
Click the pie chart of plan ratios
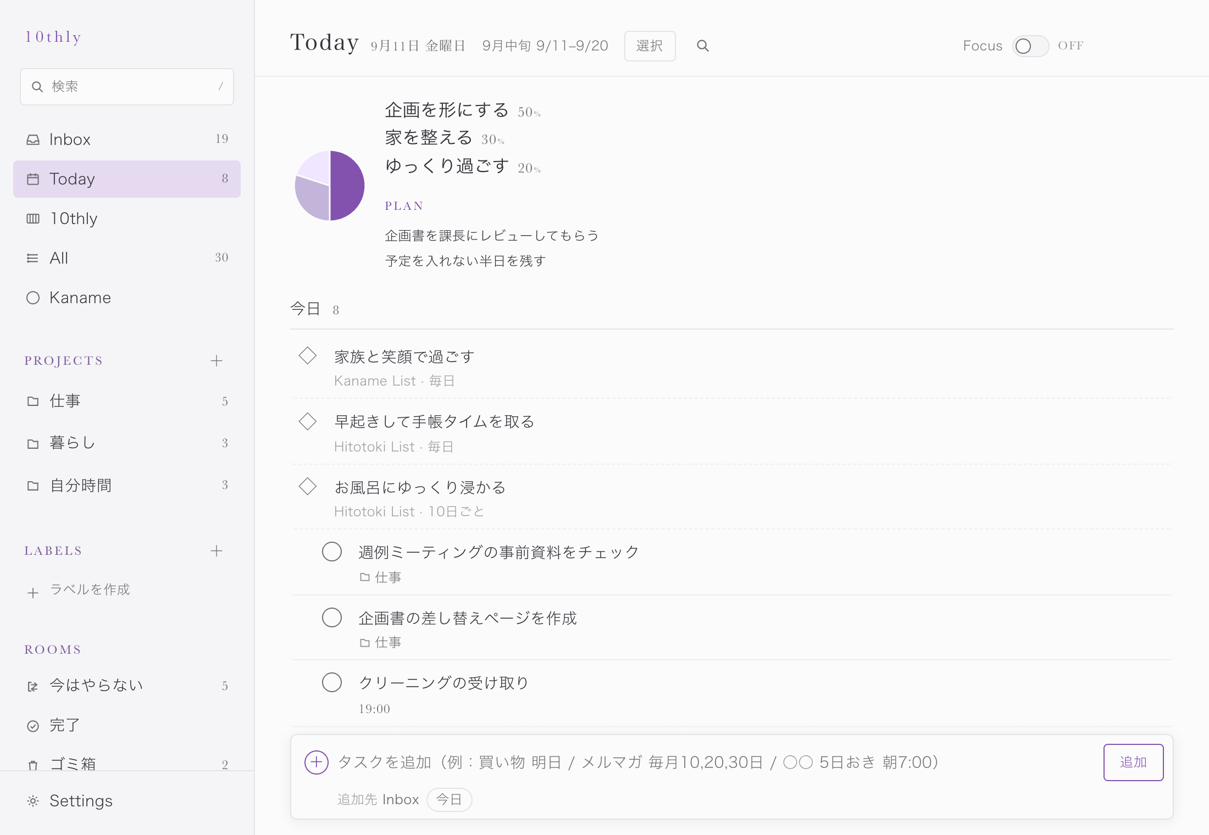pyautogui.click(x=330, y=186)
